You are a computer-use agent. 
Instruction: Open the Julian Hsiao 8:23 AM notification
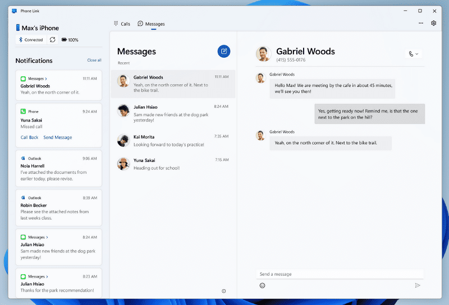[x=59, y=283]
